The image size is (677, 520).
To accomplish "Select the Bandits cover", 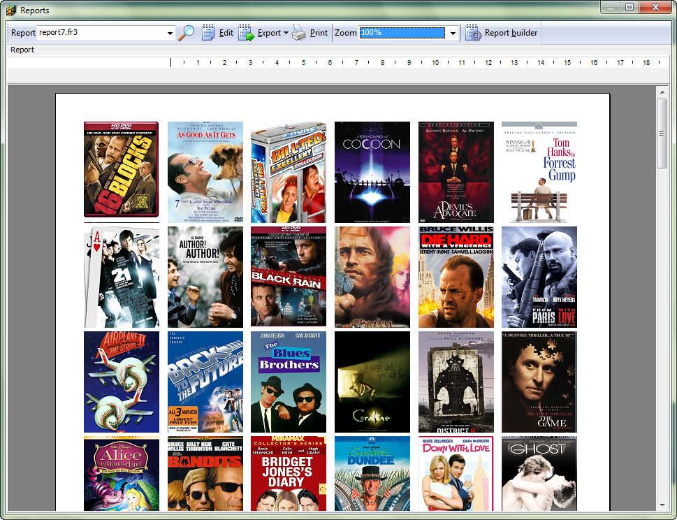I will tap(205, 473).
